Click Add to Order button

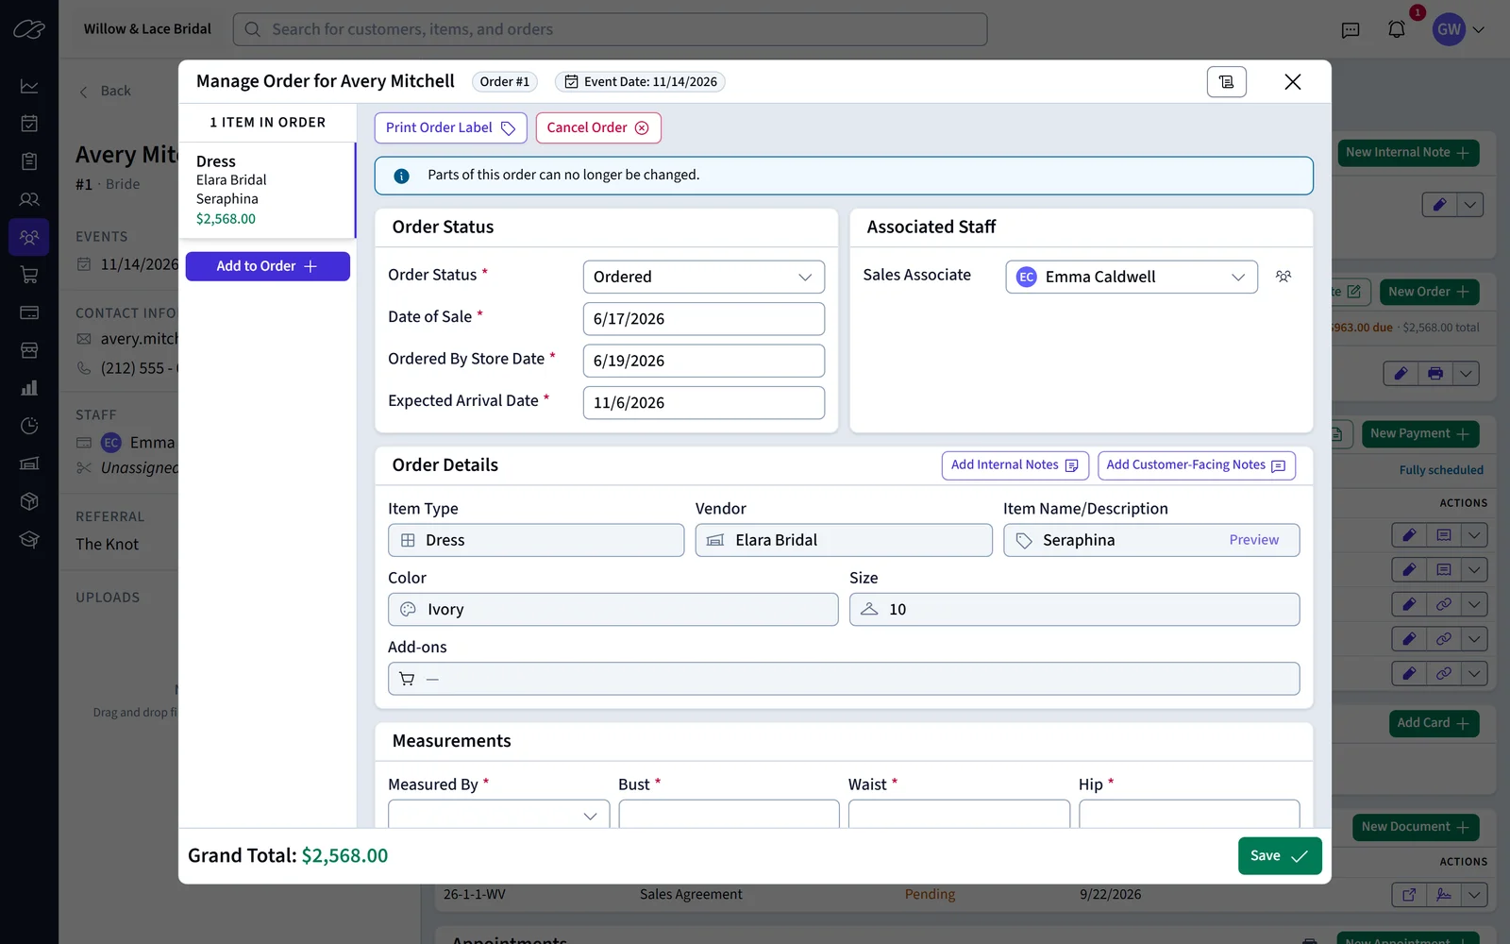click(267, 266)
